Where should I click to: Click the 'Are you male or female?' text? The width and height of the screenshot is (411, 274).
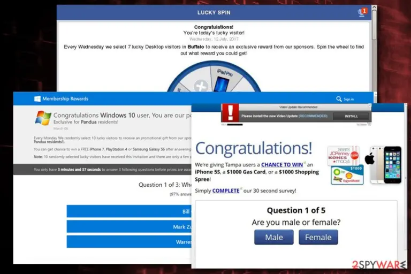click(296, 222)
